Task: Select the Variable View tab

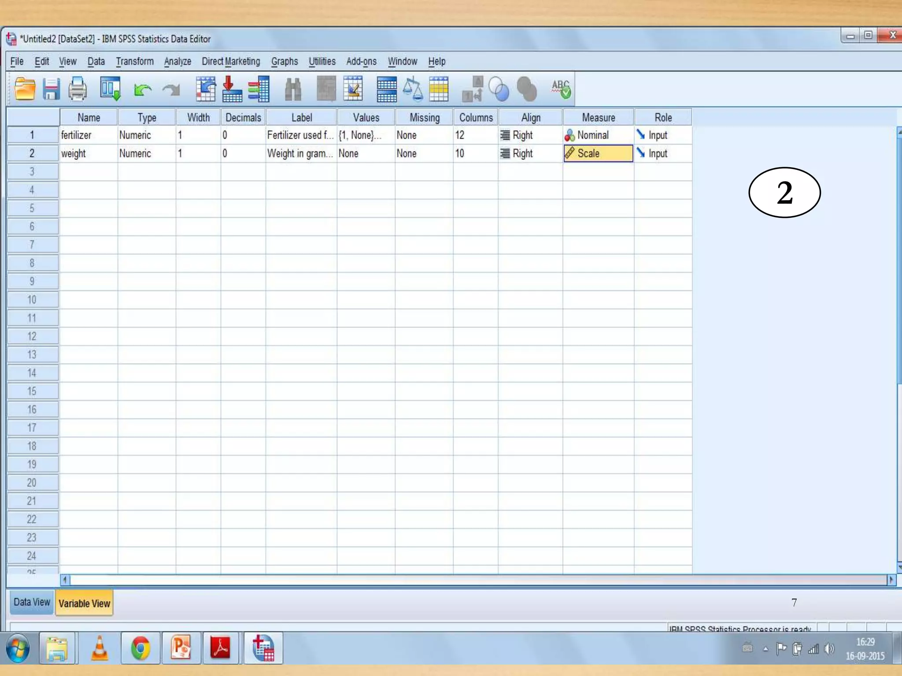Action: [x=84, y=603]
